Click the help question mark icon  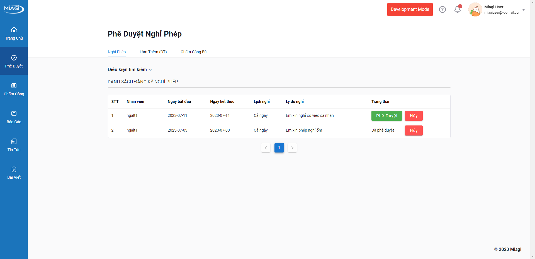[442, 9]
